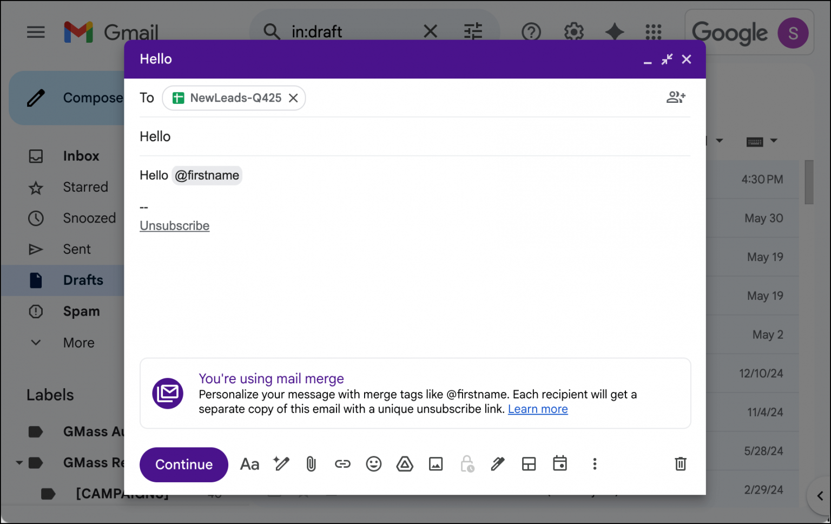Viewport: 831px width, 524px height.
Task: Open Gmail search options filter icon
Action: [473, 31]
